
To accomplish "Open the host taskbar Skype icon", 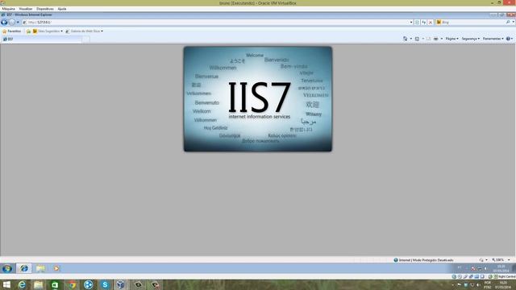I will (x=105, y=284).
